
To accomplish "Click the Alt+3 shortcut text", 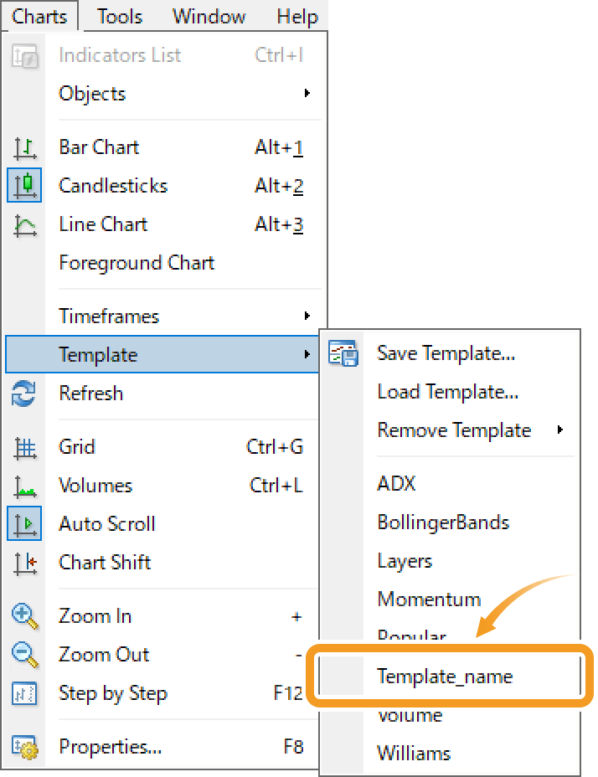I will coord(279,224).
